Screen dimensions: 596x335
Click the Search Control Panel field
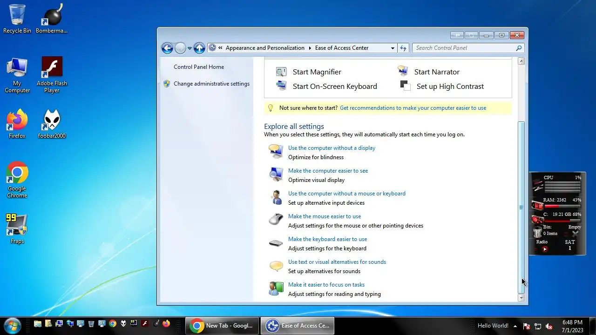[x=468, y=48]
